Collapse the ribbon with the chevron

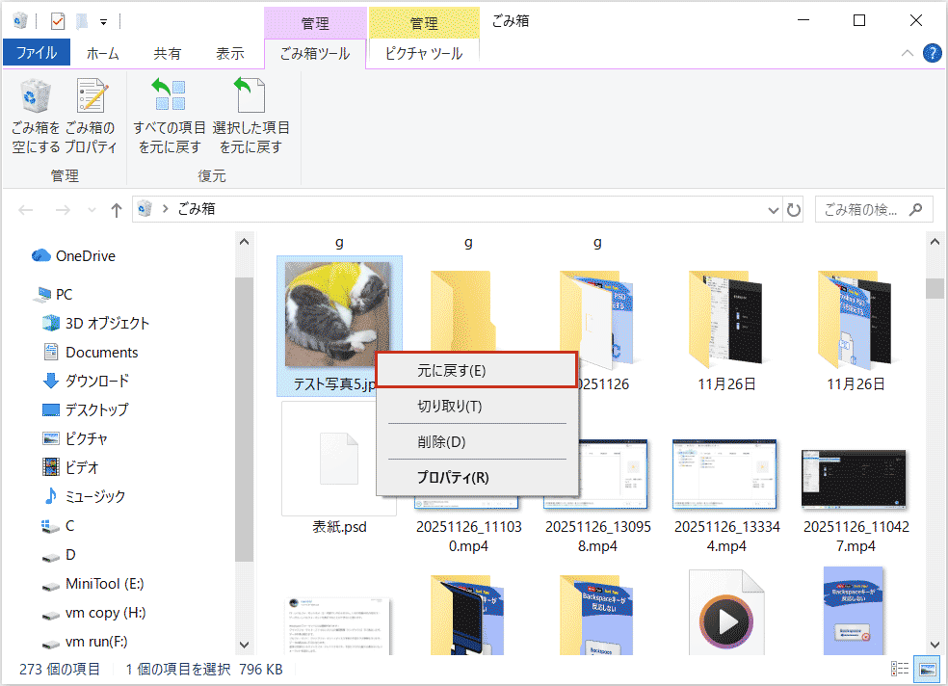907,53
